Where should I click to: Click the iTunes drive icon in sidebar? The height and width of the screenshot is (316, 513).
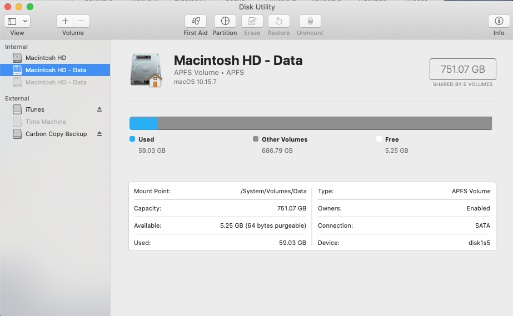pyautogui.click(x=17, y=109)
